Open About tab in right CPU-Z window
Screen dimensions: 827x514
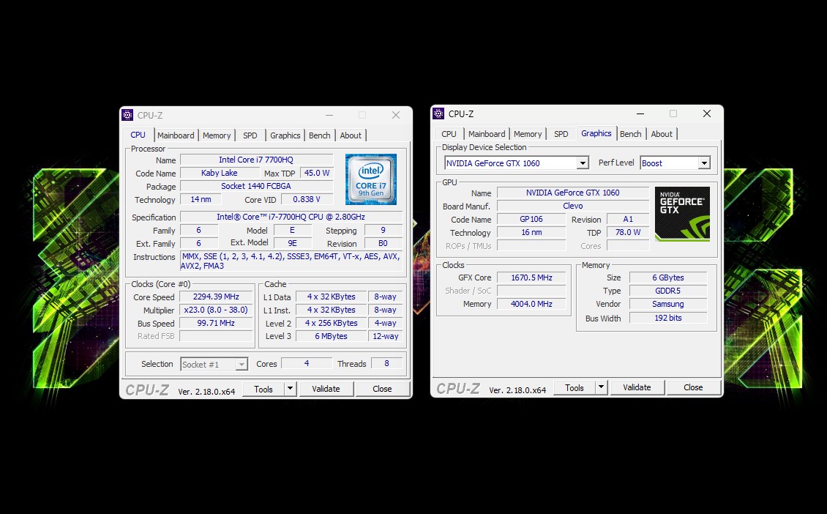(x=662, y=134)
